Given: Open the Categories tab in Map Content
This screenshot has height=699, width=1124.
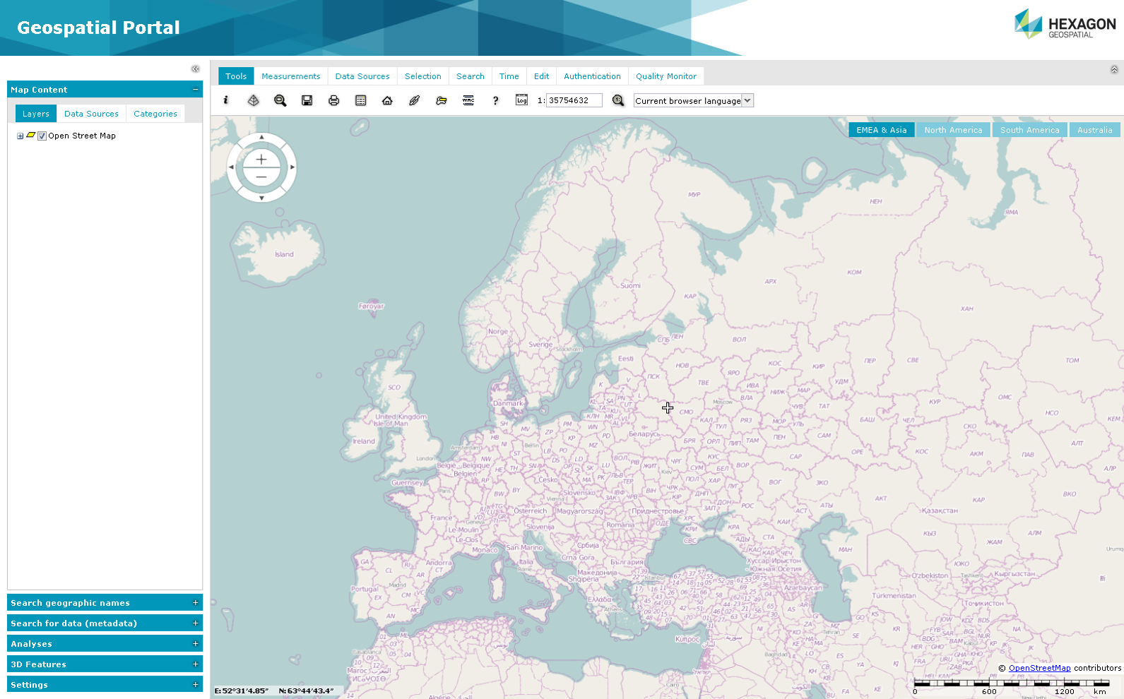Looking at the screenshot, I should tap(155, 114).
